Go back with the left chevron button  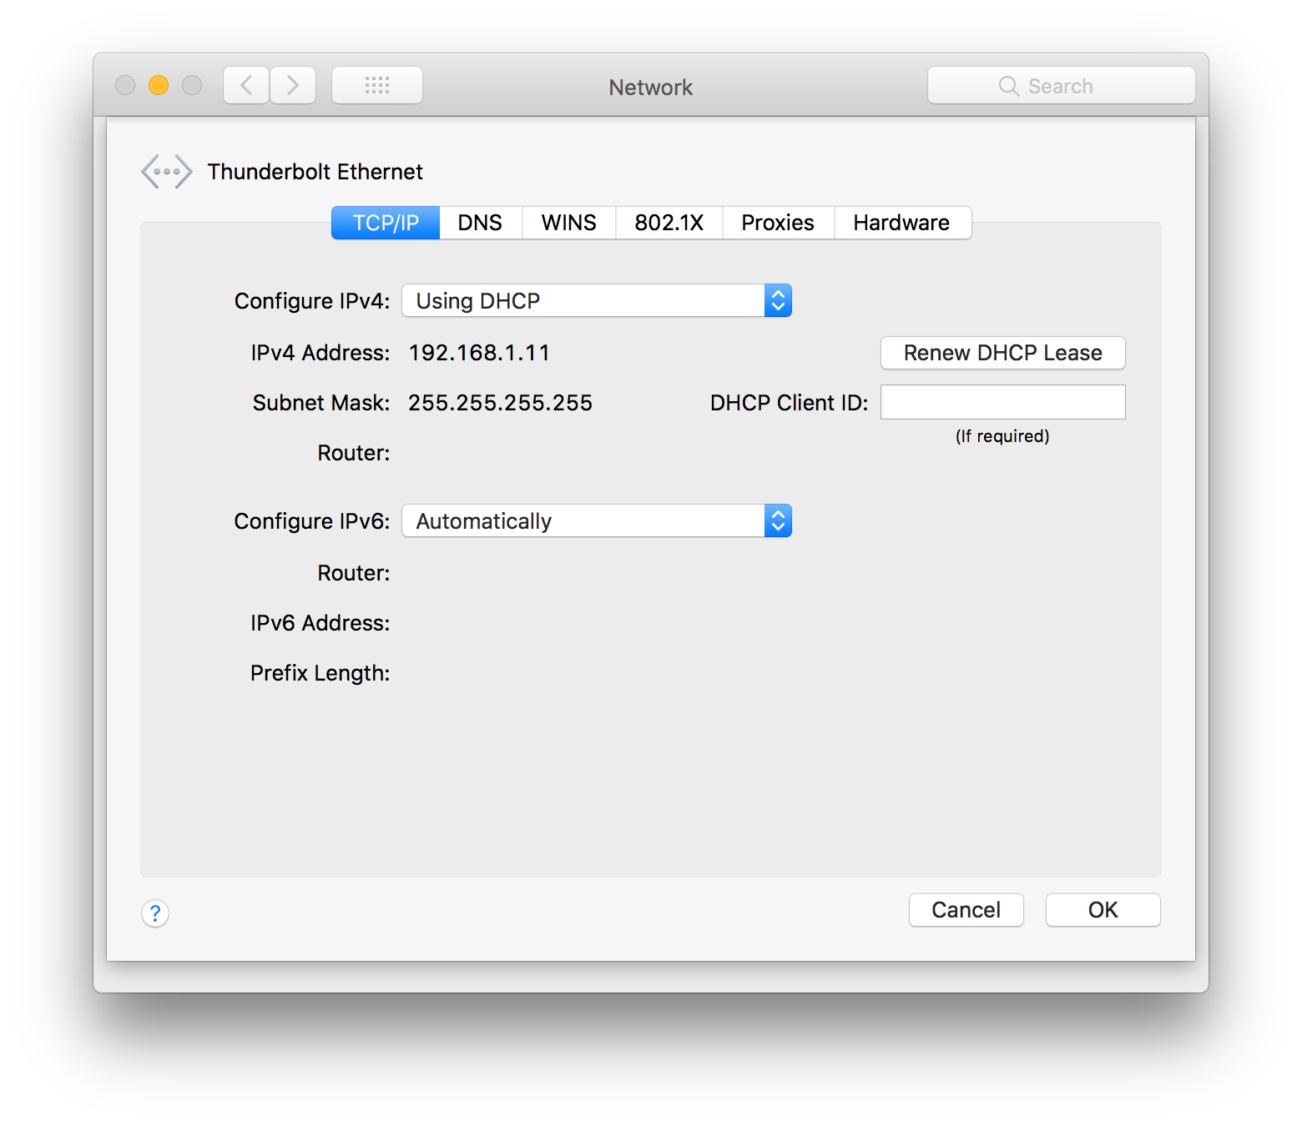(x=246, y=85)
